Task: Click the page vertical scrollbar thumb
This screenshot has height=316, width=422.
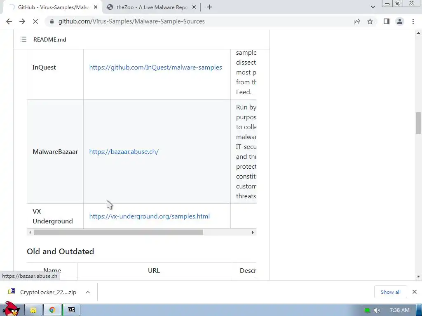Action: (418, 123)
